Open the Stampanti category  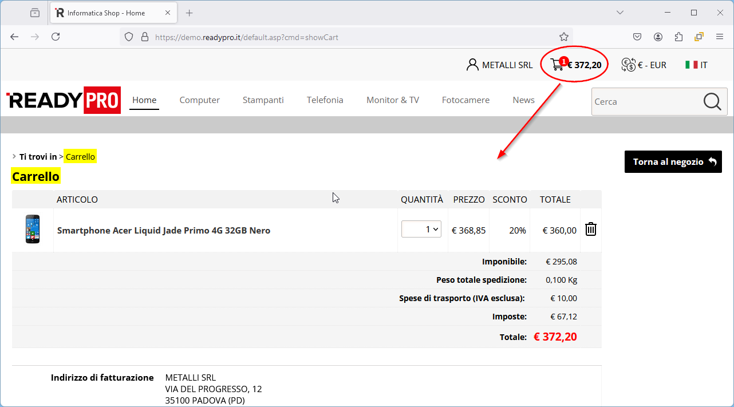click(x=263, y=100)
